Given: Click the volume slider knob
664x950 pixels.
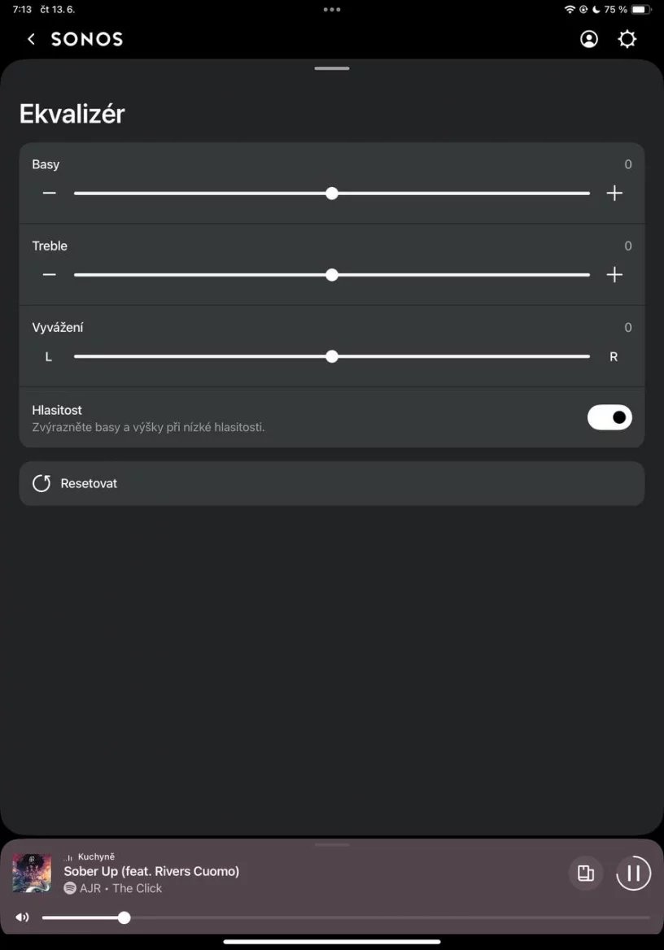Looking at the screenshot, I should [124, 917].
